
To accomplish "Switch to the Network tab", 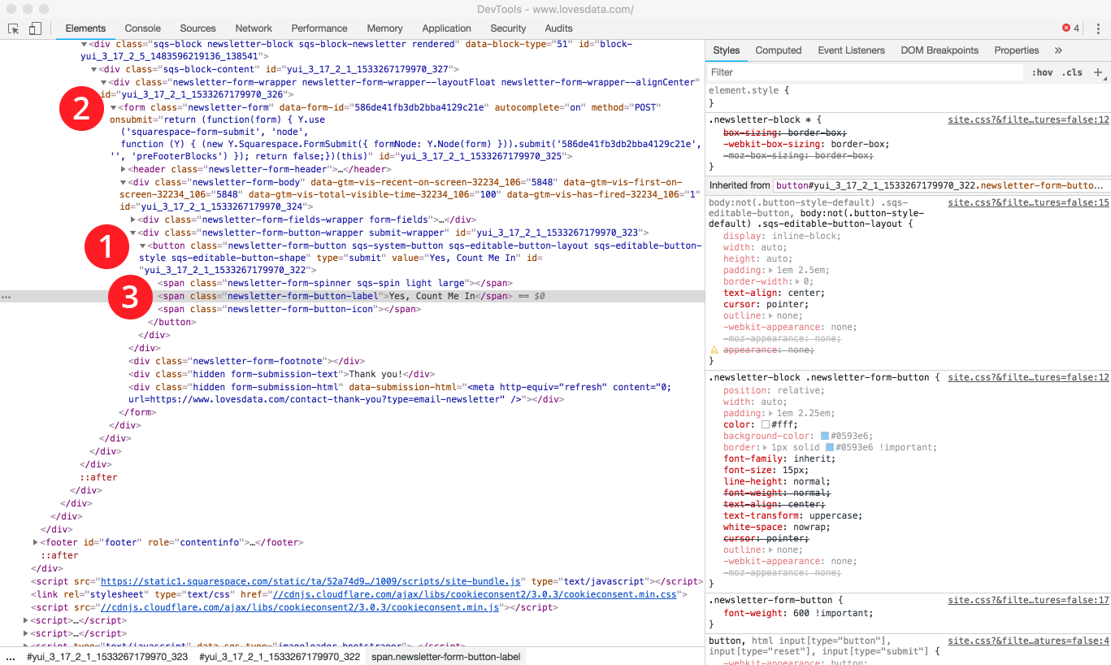I will point(253,28).
